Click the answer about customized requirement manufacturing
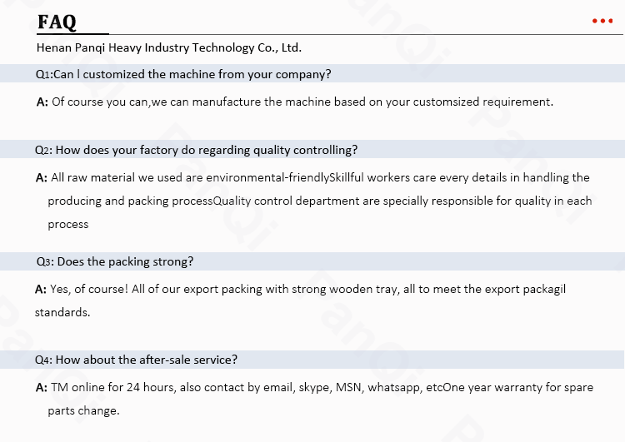Screen dimensions: 625x442 pos(302,102)
